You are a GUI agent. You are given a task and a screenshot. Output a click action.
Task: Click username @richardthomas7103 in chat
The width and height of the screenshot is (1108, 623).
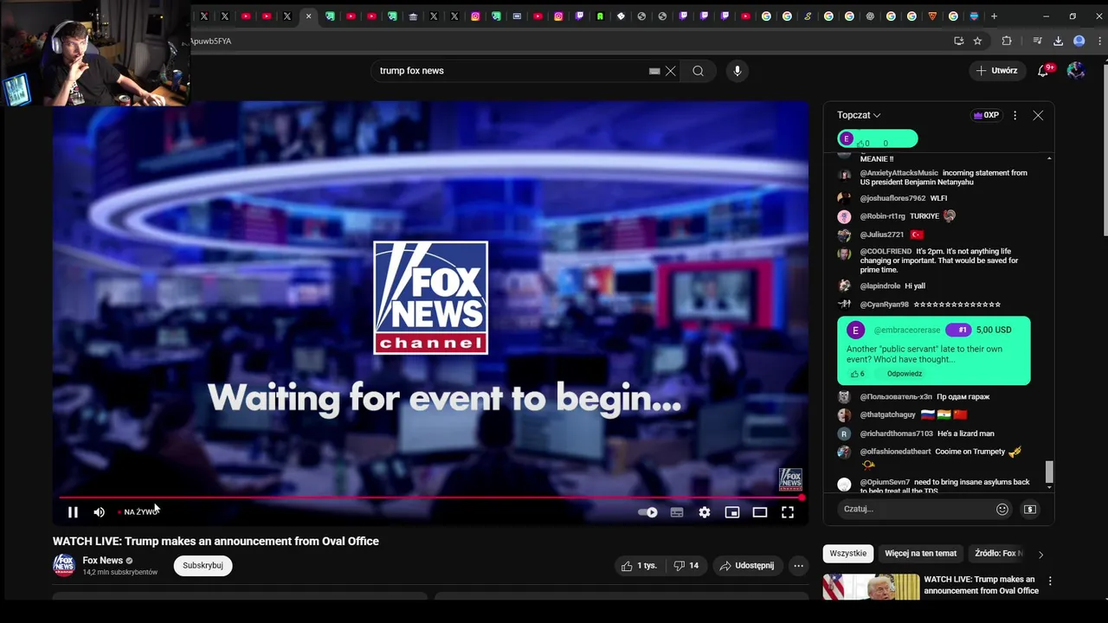pyautogui.click(x=896, y=434)
